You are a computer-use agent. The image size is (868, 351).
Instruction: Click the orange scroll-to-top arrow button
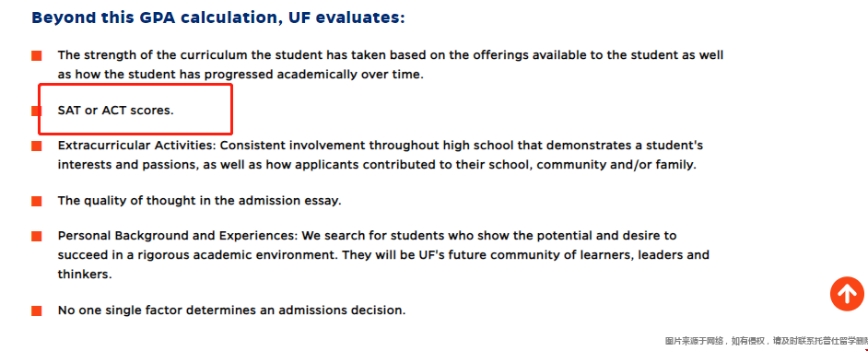click(x=847, y=294)
